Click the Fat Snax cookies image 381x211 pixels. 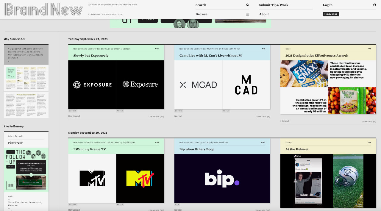pos(304,74)
